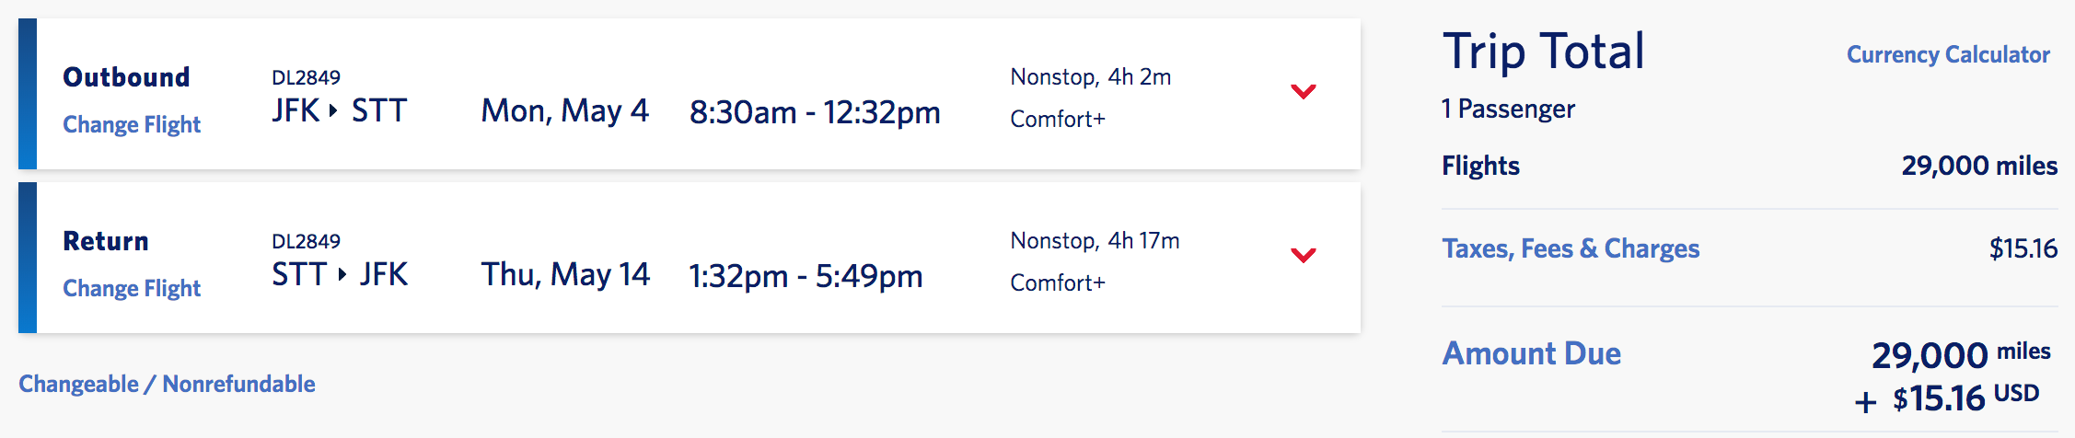Click the 1 Passenger label
This screenshot has width=2075, height=438.
(1508, 109)
